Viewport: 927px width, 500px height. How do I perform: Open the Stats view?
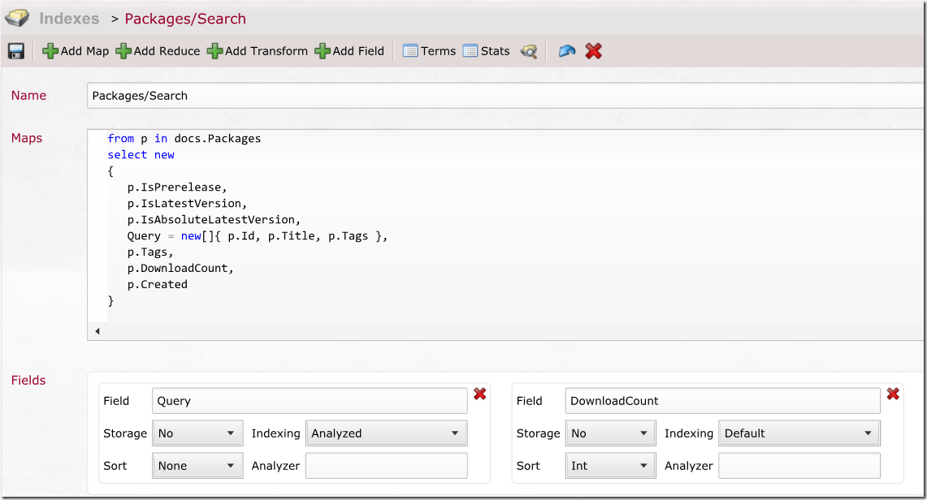pyautogui.click(x=487, y=51)
